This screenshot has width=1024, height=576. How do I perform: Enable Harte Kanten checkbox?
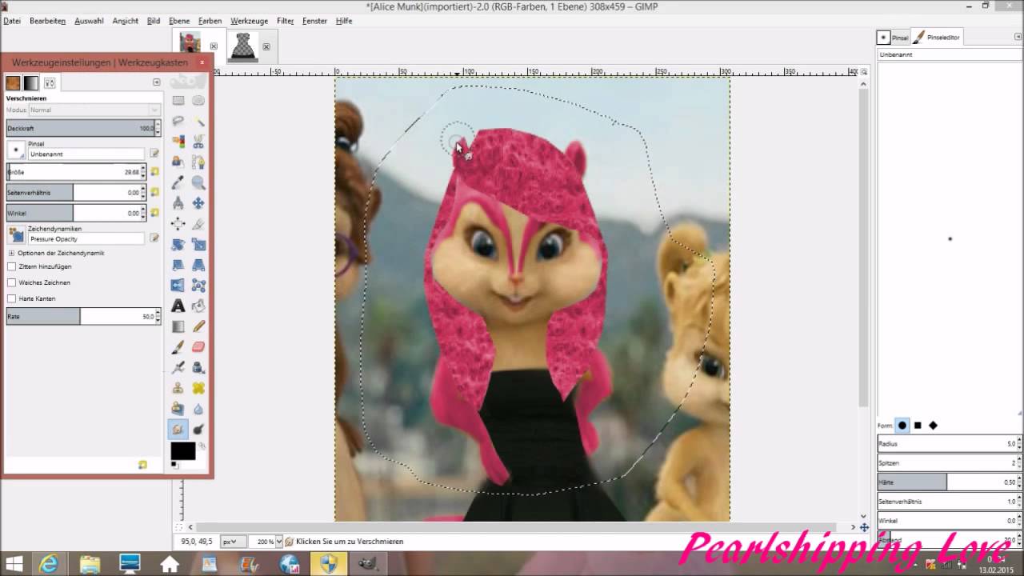pyautogui.click(x=11, y=298)
